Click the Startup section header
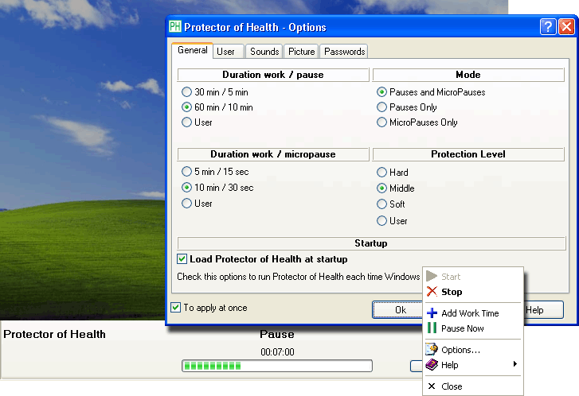Image resolution: width=579 pixels, height=396 pixels. (x=371, y=243)
